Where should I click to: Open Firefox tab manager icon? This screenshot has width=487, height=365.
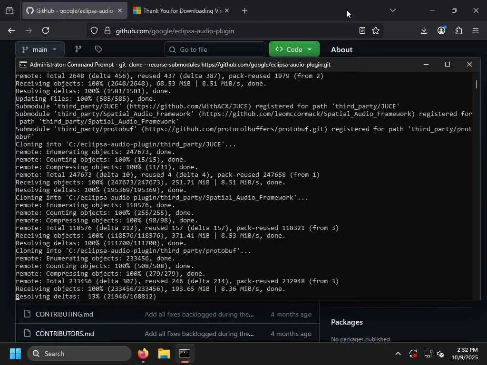10,11
